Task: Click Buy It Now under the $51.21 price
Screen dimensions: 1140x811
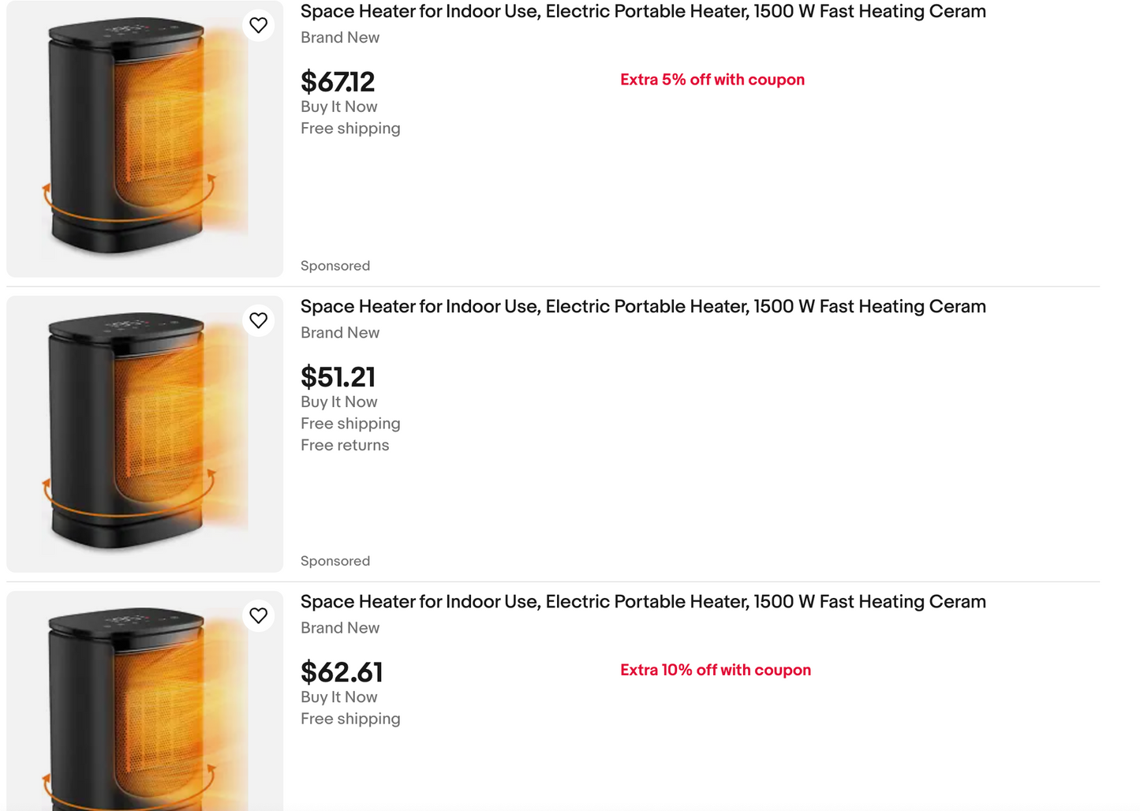Action: pyautogui.click(x=339, y=402)
